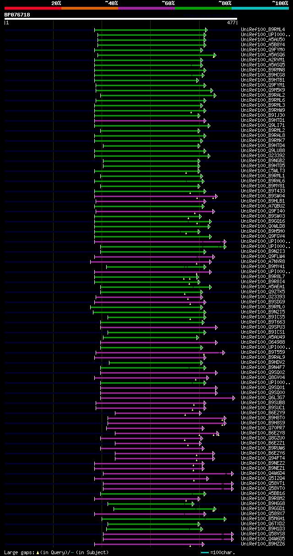Select hit label UniRef100_B9RAL2
This screenshot has width=293, height=556.
tap(263, 95)
